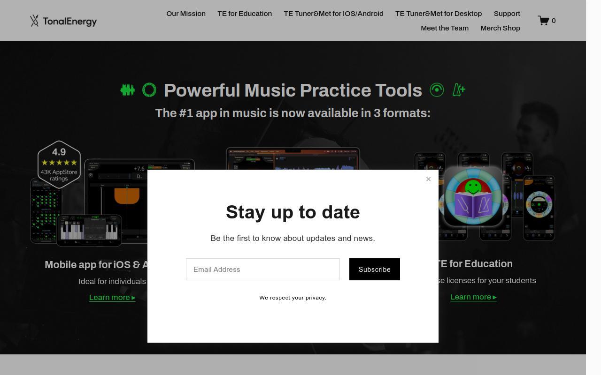Click the green waveform icon in heading
Viewport: 601px width, 375px height.
click(x=127, y=90)
